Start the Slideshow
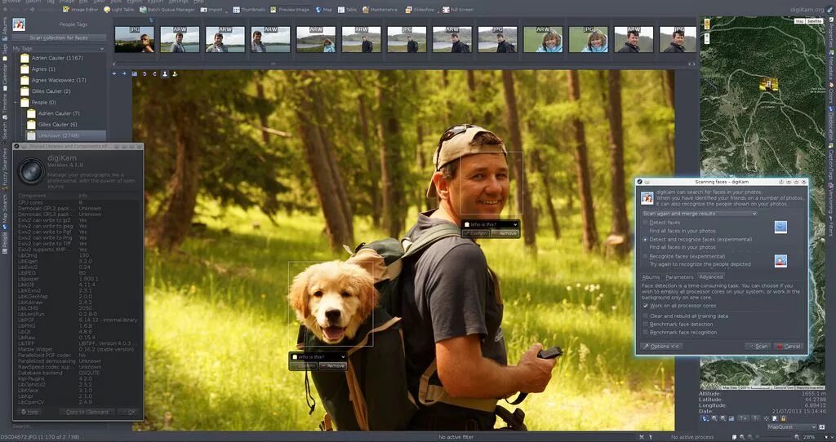Viewport: 836px width, 442px height. click(x=420, y=10)
